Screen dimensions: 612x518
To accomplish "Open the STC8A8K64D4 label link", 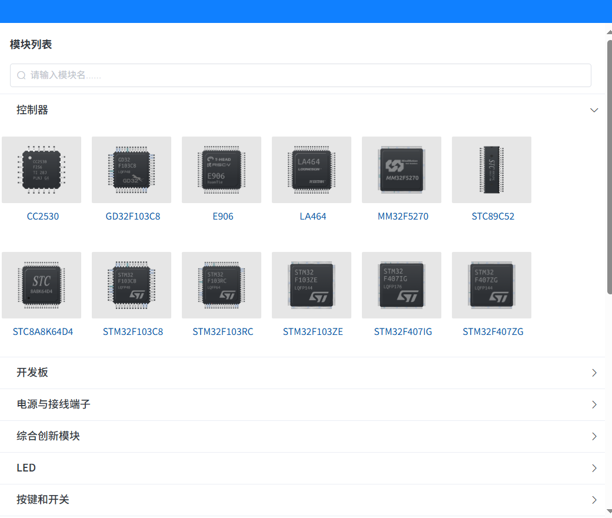I will click(x=43, y=332).
